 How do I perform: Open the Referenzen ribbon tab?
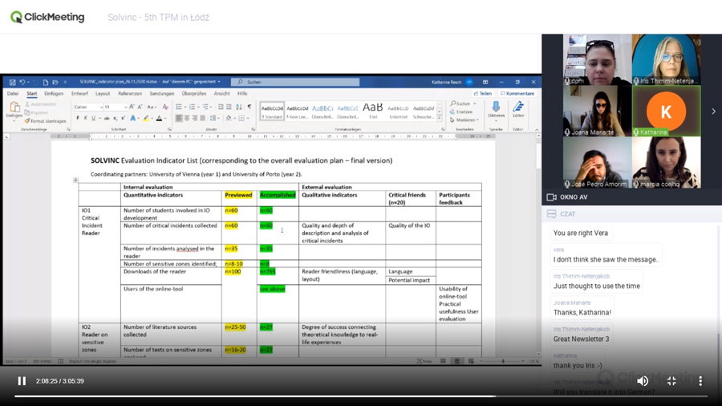130,93
